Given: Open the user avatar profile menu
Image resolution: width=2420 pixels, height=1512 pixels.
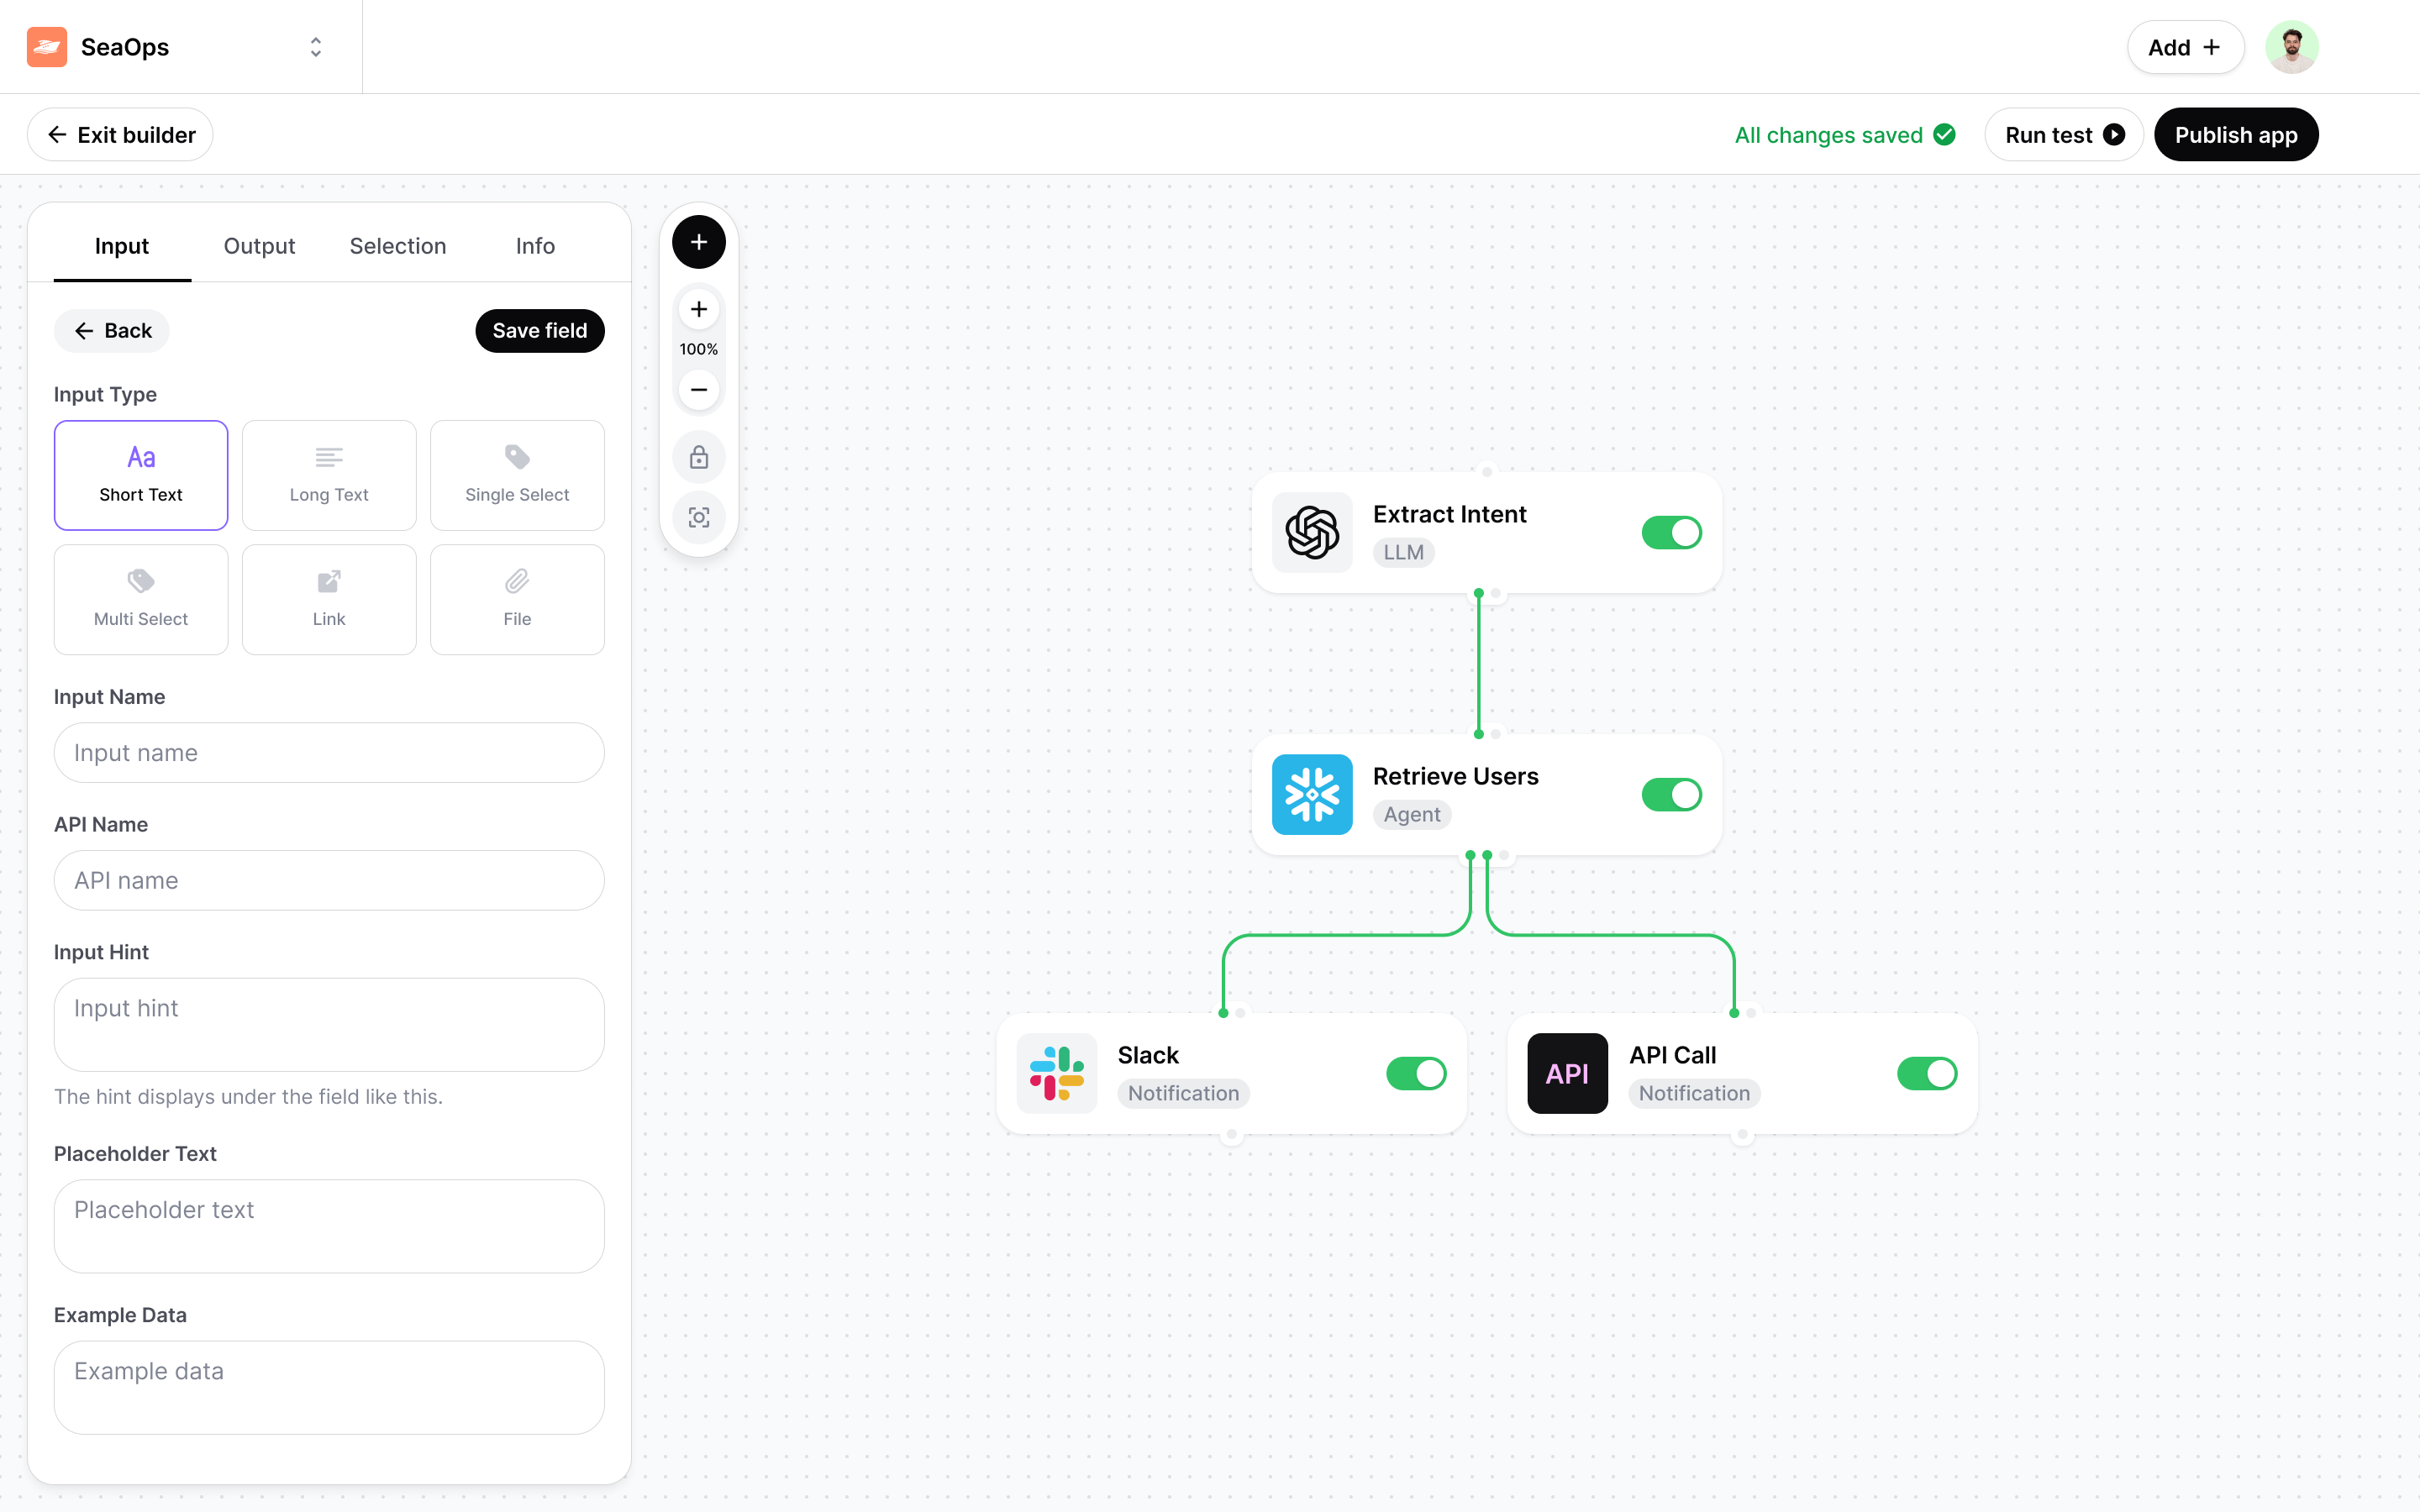Looking at the screenshot, I should [x=2291, y=47].
